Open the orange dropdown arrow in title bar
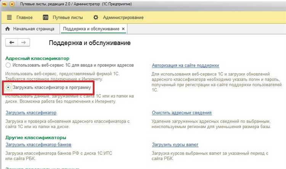Screen dimensions: 286x169 pos(12,4)
